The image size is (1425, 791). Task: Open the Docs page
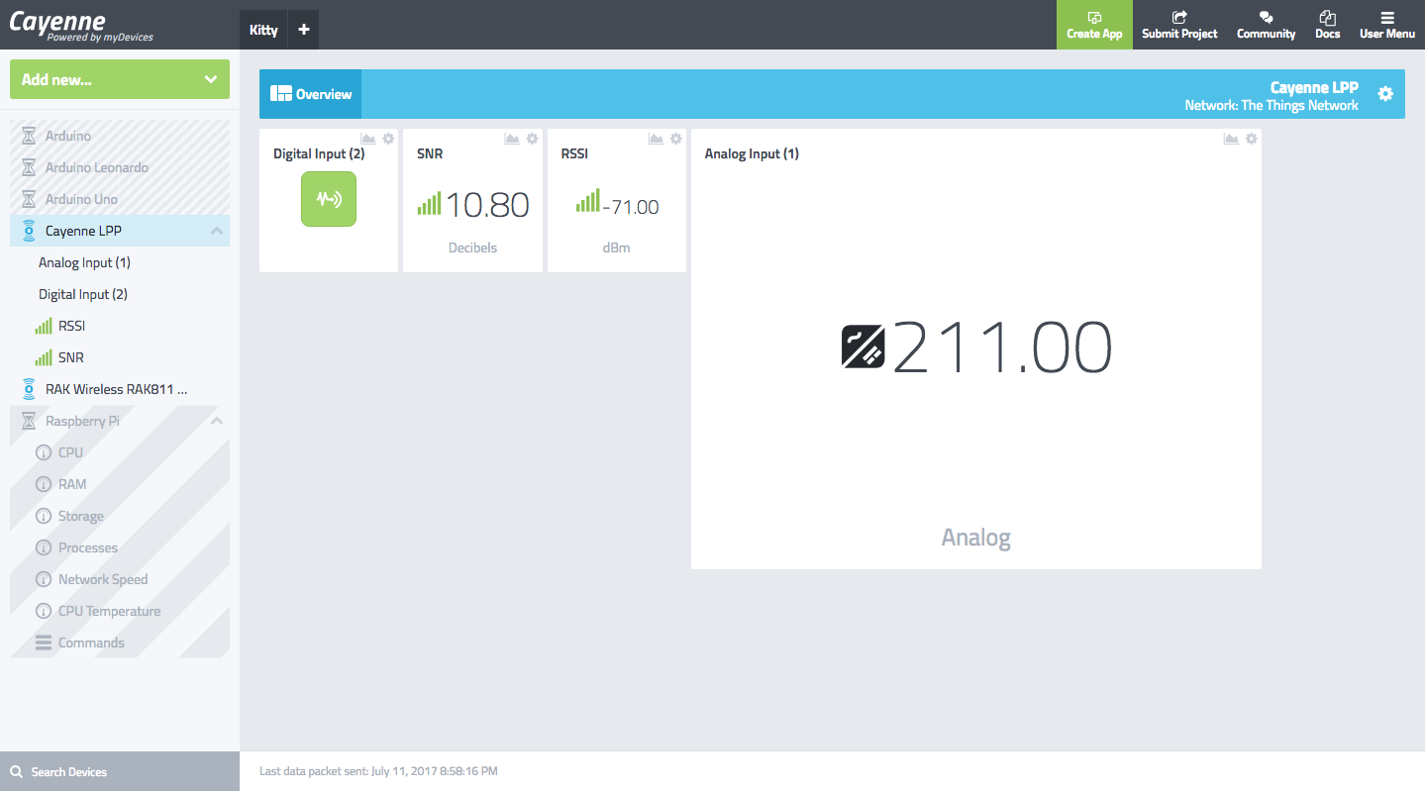[x=1328, y=25]
